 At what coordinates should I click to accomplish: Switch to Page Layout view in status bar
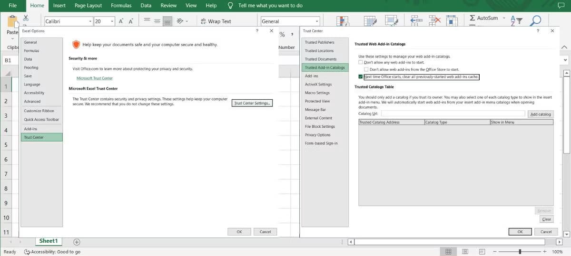(465, 251)
